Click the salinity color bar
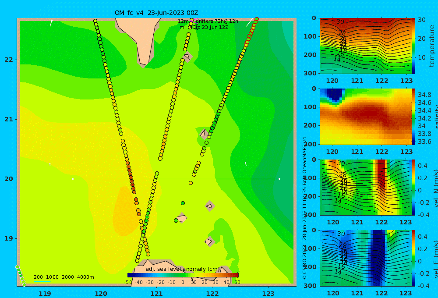 pos(413,117)
